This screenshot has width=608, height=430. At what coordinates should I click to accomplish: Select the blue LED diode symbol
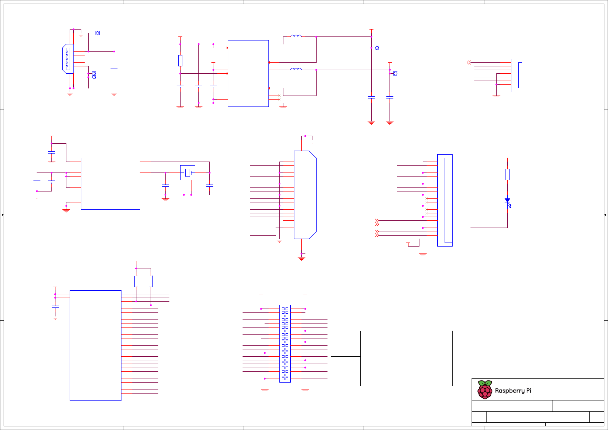point(507,201)
